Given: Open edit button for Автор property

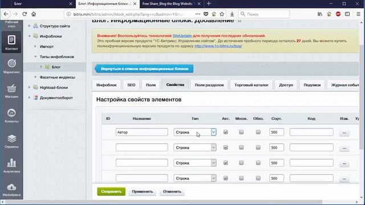Looking at the screenshot, I should [344, 133].
